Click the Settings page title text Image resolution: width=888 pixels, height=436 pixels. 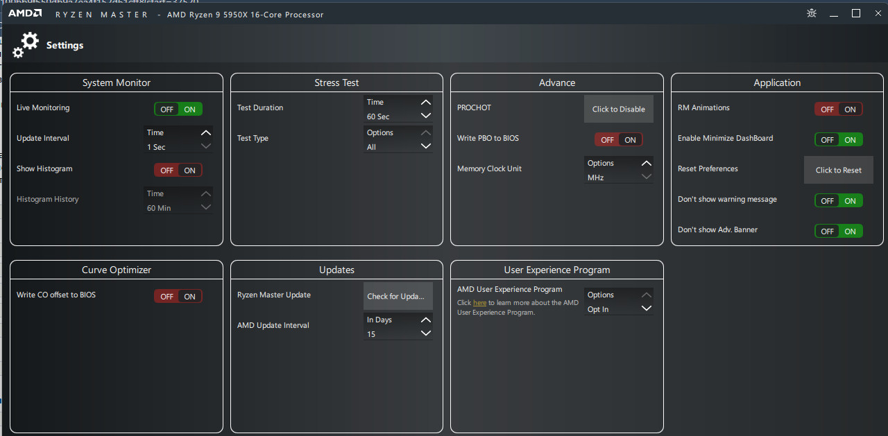(x=65, y=45)
